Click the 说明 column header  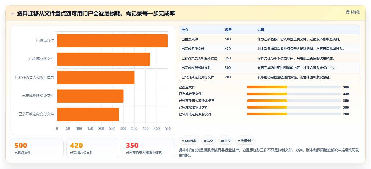261,30
